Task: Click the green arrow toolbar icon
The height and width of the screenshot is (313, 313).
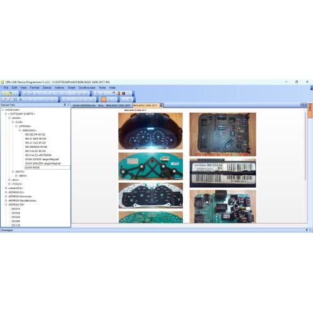Action: [21, 100]
